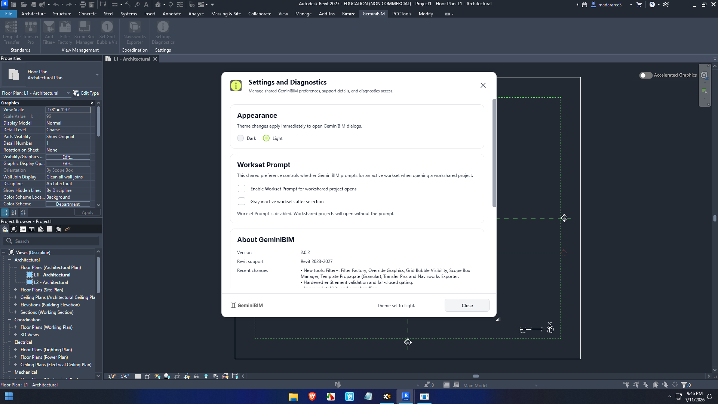Open the Floor Plan type selector dropdown
The image size is (718, 404).
97,75
